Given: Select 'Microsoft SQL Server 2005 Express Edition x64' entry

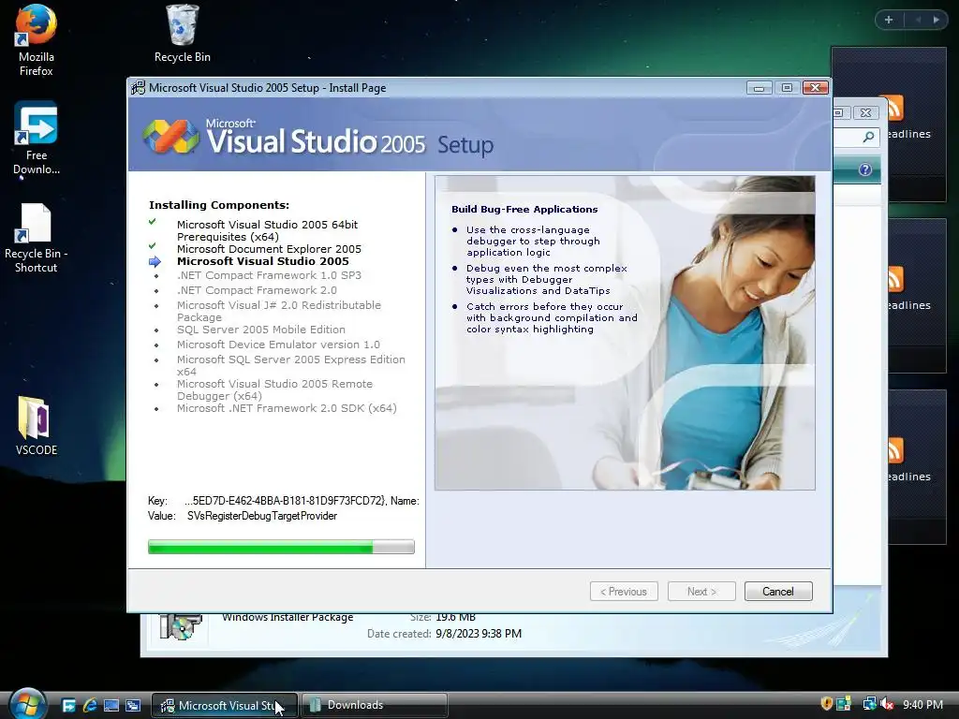Looking at the screenshot, I should 291,365.
